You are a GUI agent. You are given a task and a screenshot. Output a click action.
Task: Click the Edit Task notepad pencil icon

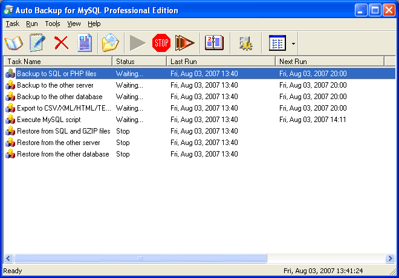[37, 42]
